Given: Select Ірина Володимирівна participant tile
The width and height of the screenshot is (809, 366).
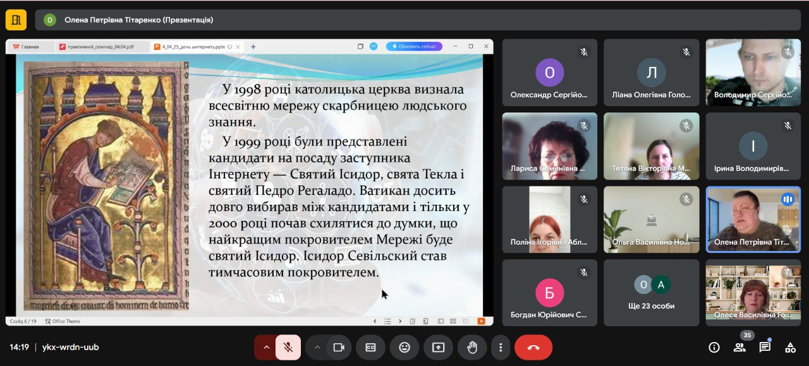Looking at the screenshot, I should click(x=753, y=146).
